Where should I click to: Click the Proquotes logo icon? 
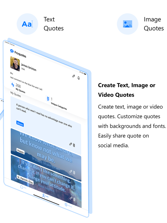pyautogui.click(x=12, y=51)
